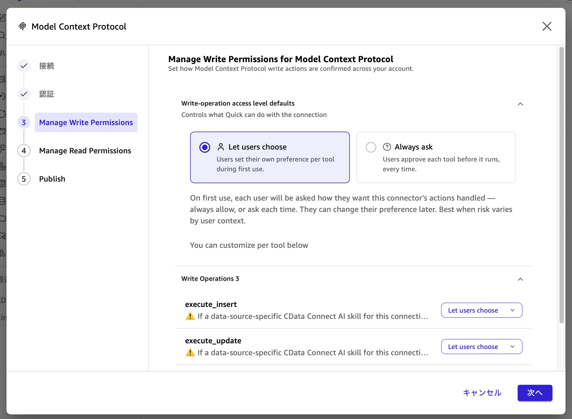Image resolution: width=572 pixels, height=419 pixels.
Task: Select the Always ask radio option
Action: click(x=371, y=147)
